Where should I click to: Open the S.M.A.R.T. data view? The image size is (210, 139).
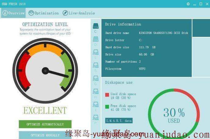coord(119,121)
